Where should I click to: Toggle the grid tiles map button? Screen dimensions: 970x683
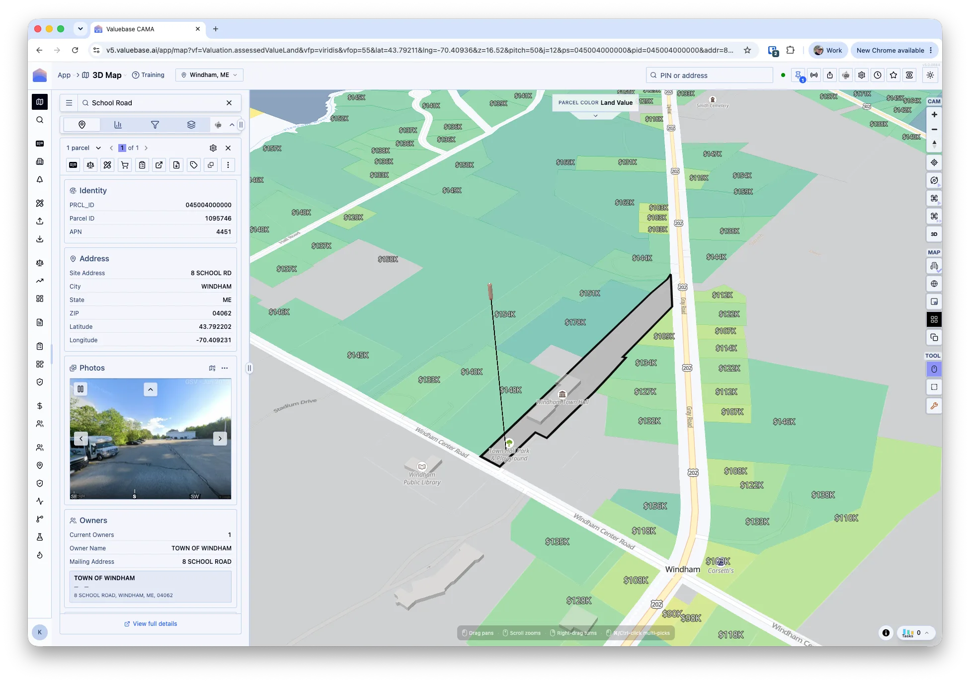[934, 319]
